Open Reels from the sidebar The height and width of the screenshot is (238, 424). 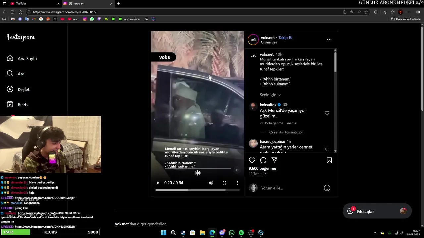coord(17,104)
